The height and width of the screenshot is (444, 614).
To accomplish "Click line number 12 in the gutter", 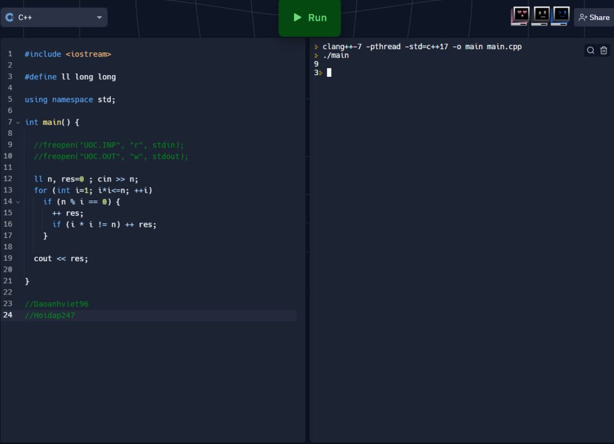I will point(8,179).
